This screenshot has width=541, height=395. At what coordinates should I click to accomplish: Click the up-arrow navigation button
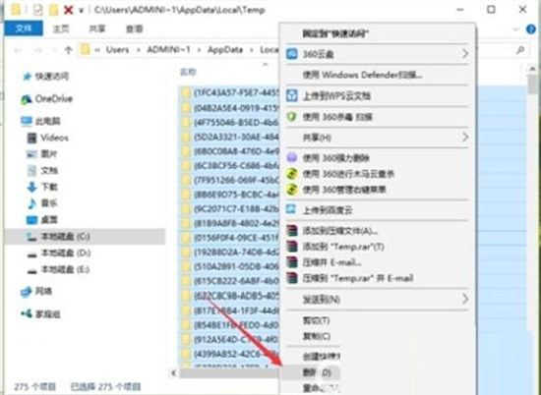point(68,50)
